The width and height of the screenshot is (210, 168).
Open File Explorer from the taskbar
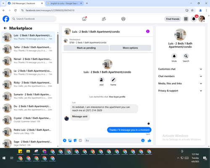(x=28, y=151)
